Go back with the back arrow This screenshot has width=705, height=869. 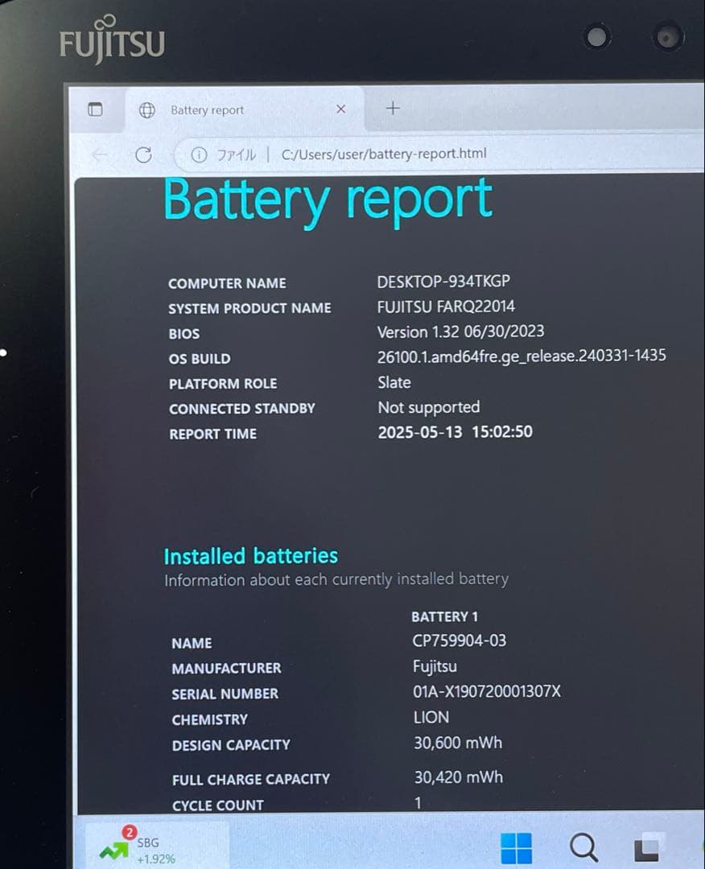101,155
